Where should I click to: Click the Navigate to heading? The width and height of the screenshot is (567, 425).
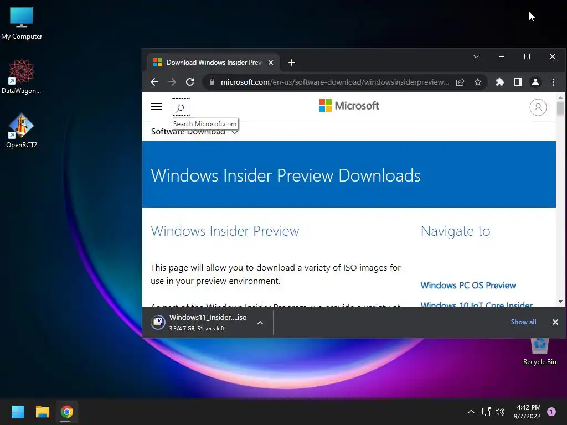[x=455, y=231]
